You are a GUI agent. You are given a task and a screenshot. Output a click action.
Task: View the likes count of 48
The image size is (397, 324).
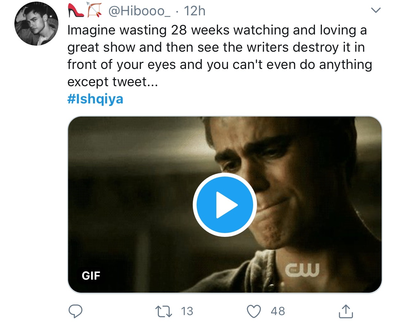278,311
